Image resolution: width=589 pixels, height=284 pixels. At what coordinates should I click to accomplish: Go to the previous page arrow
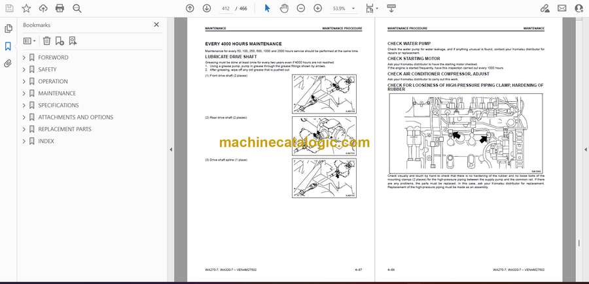(190, 8)
